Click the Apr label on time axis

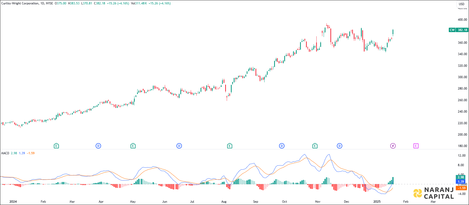(101, 202)
